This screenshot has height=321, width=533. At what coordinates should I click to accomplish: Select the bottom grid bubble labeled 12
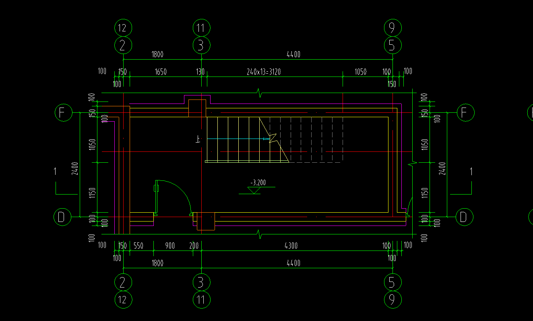(123, 300)
